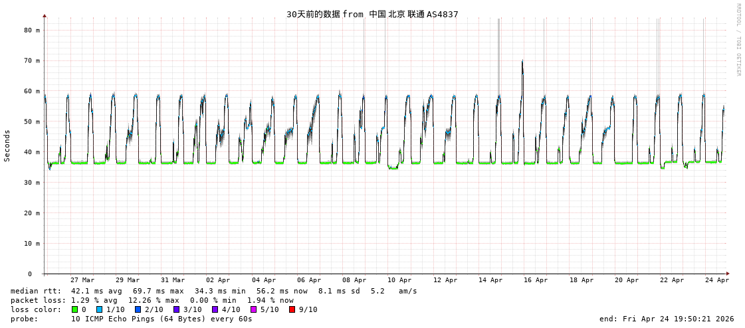Viewport: 745px width, 328px height.
Task: Click the light blue 1/10 loss swatch
Action: pos(100,309)
